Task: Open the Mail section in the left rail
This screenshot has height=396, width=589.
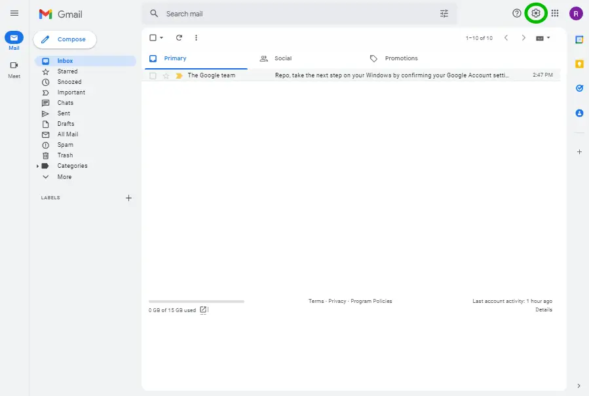Action: (14, 41)
